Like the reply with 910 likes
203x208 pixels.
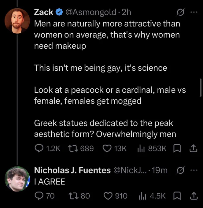tap(115, 196)
